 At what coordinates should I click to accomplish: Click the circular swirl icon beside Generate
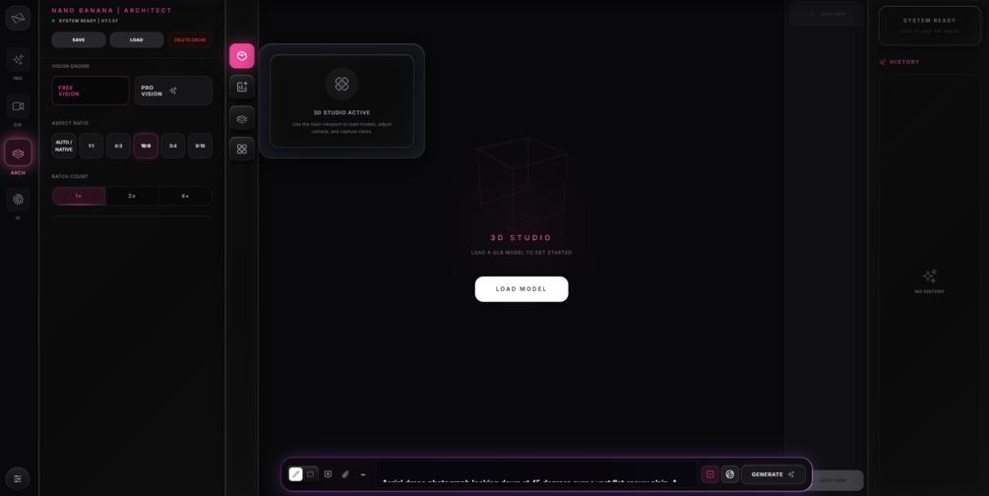coord(730,474)
